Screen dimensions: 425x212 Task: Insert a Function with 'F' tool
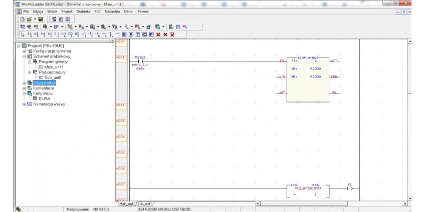click(x=151, y=35)
